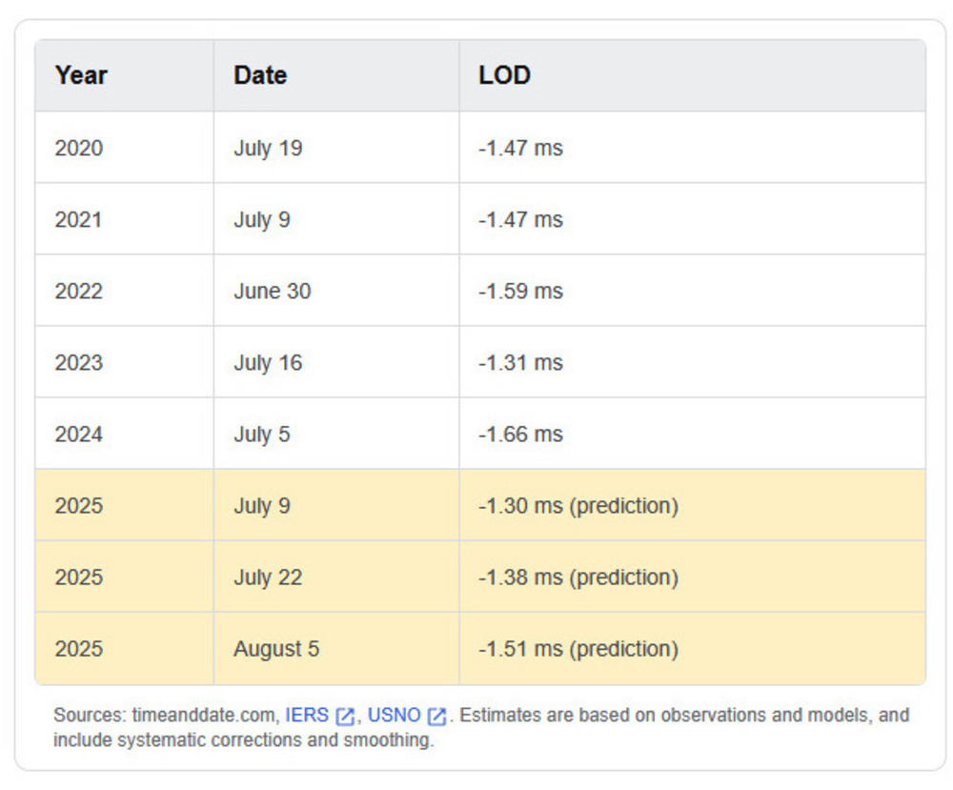Select the June 30 date cell
953x790 pixels.
(272, 291)
